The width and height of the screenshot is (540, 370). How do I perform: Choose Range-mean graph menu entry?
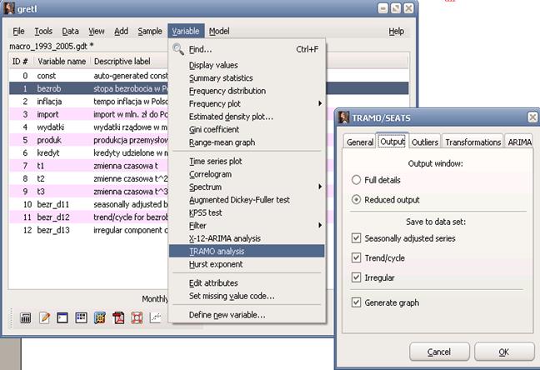pos(247,142)
